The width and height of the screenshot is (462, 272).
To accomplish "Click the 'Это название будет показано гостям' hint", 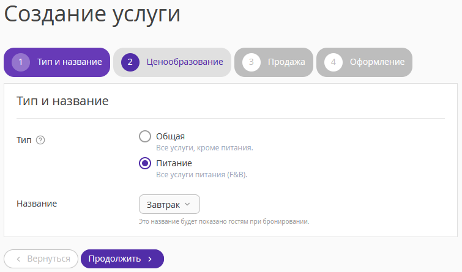I will 224,221.
